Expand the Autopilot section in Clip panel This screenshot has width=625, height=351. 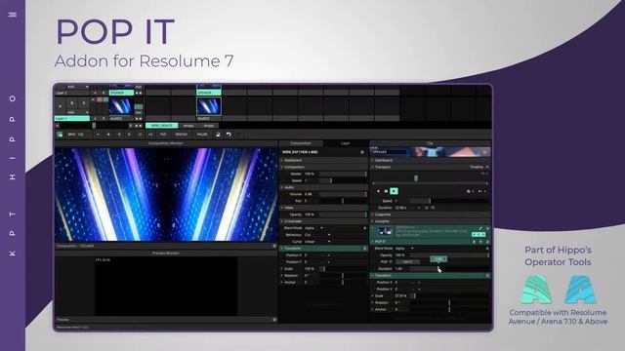coord(430,221)
